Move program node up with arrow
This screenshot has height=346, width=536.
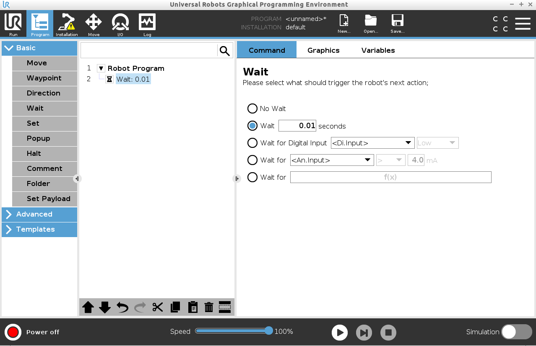[88, 307]
